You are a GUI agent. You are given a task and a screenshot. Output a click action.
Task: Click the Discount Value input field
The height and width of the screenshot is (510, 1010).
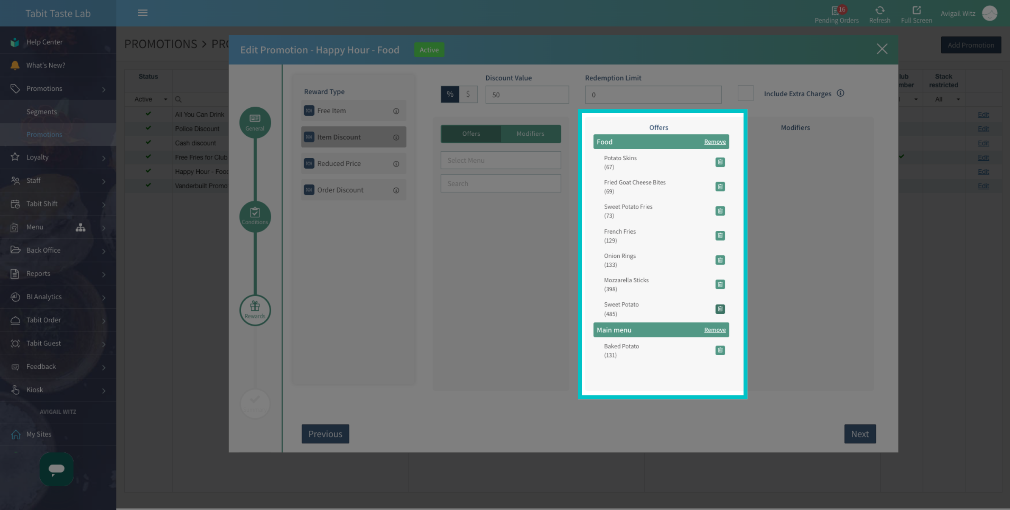tap(527, 95)
